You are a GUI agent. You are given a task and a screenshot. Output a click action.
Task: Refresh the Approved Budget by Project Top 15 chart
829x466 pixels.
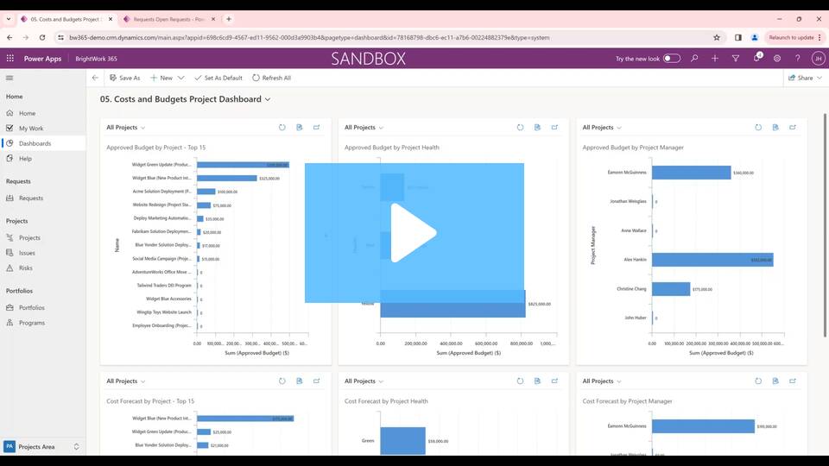point(282,128)
